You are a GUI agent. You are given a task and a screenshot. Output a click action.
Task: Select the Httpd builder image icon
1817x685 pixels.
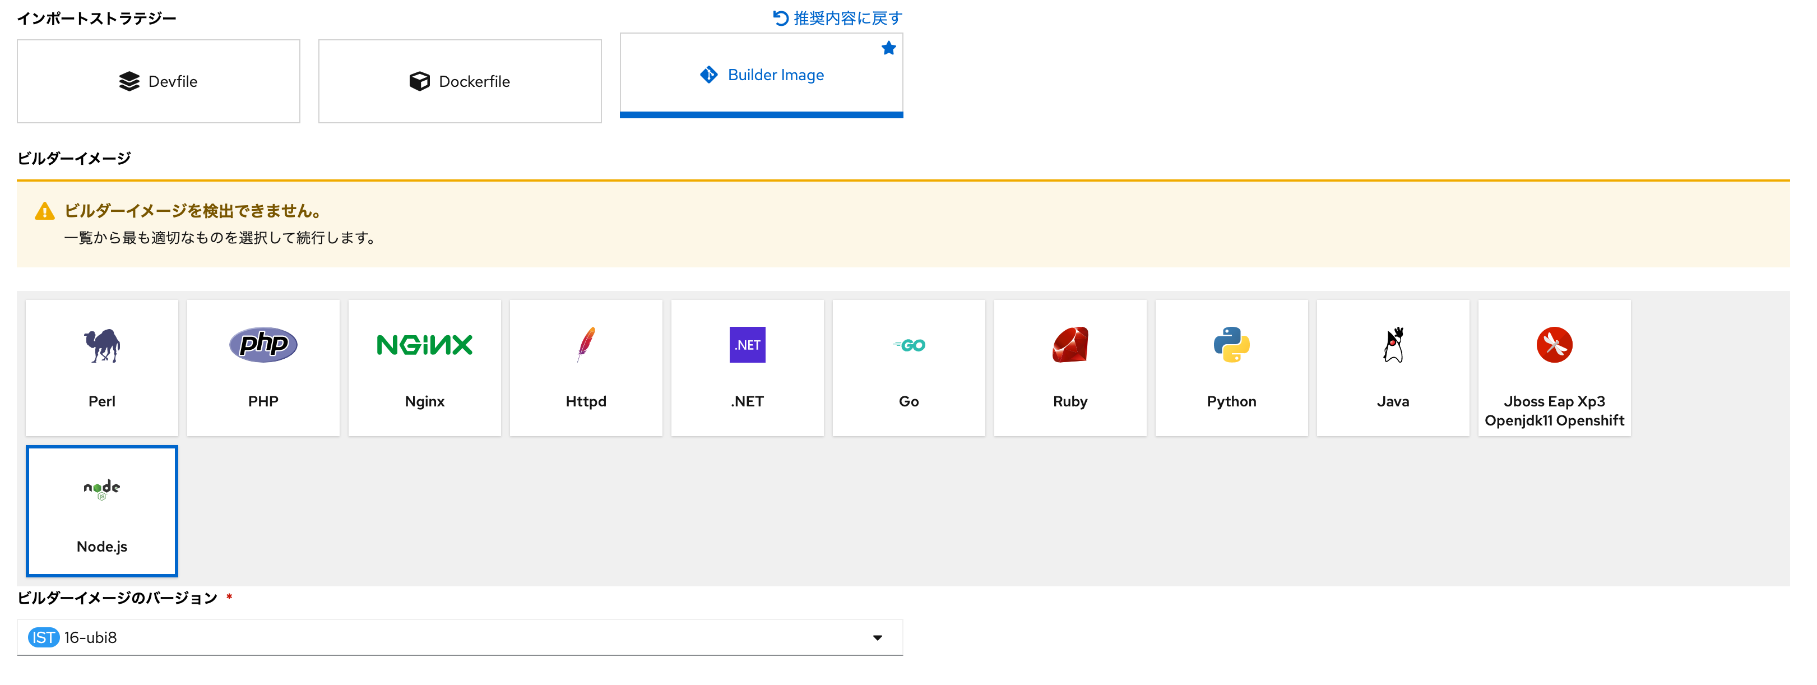click(x=586, y=368)
